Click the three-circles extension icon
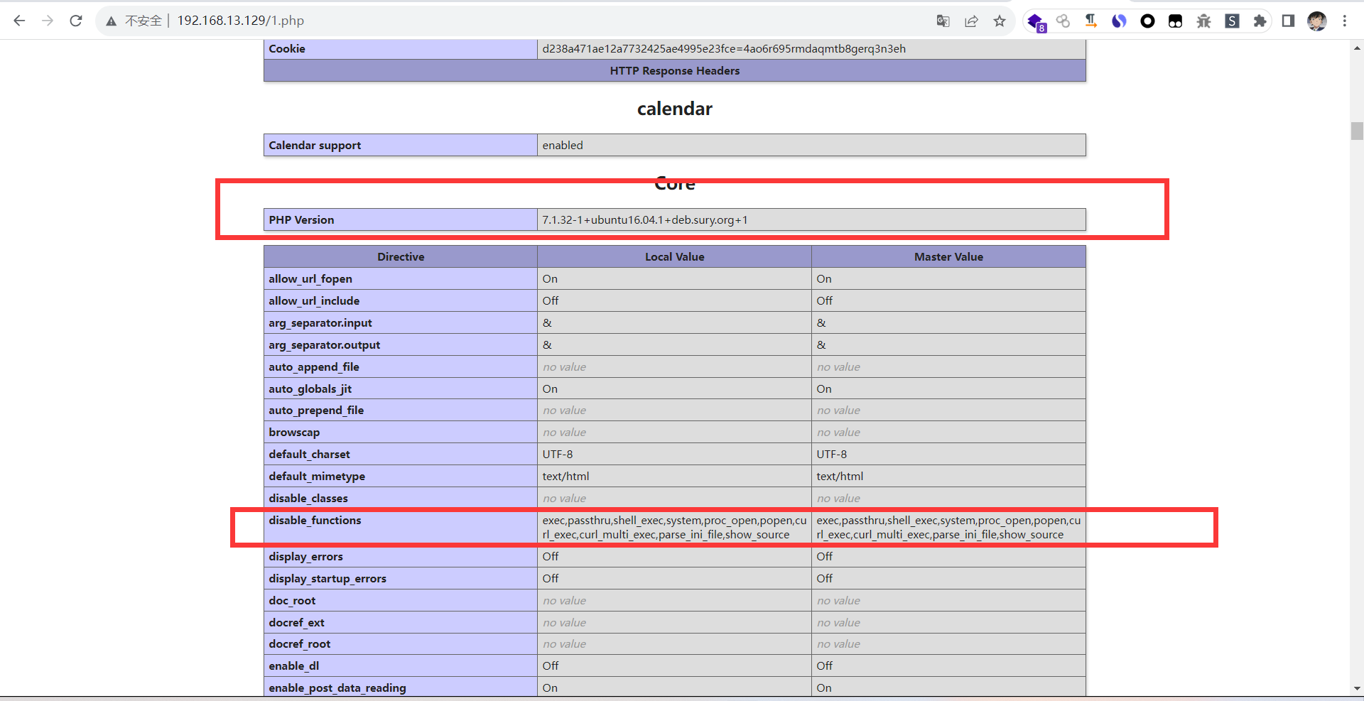1364x701 pixels. (1063, 21)
